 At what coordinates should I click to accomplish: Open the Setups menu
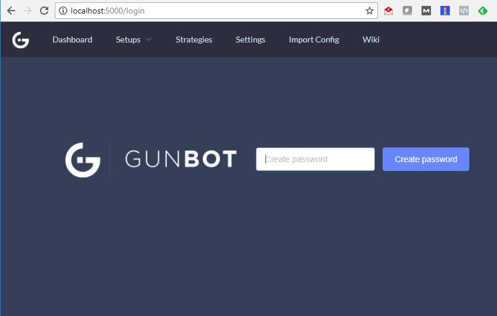128,39
